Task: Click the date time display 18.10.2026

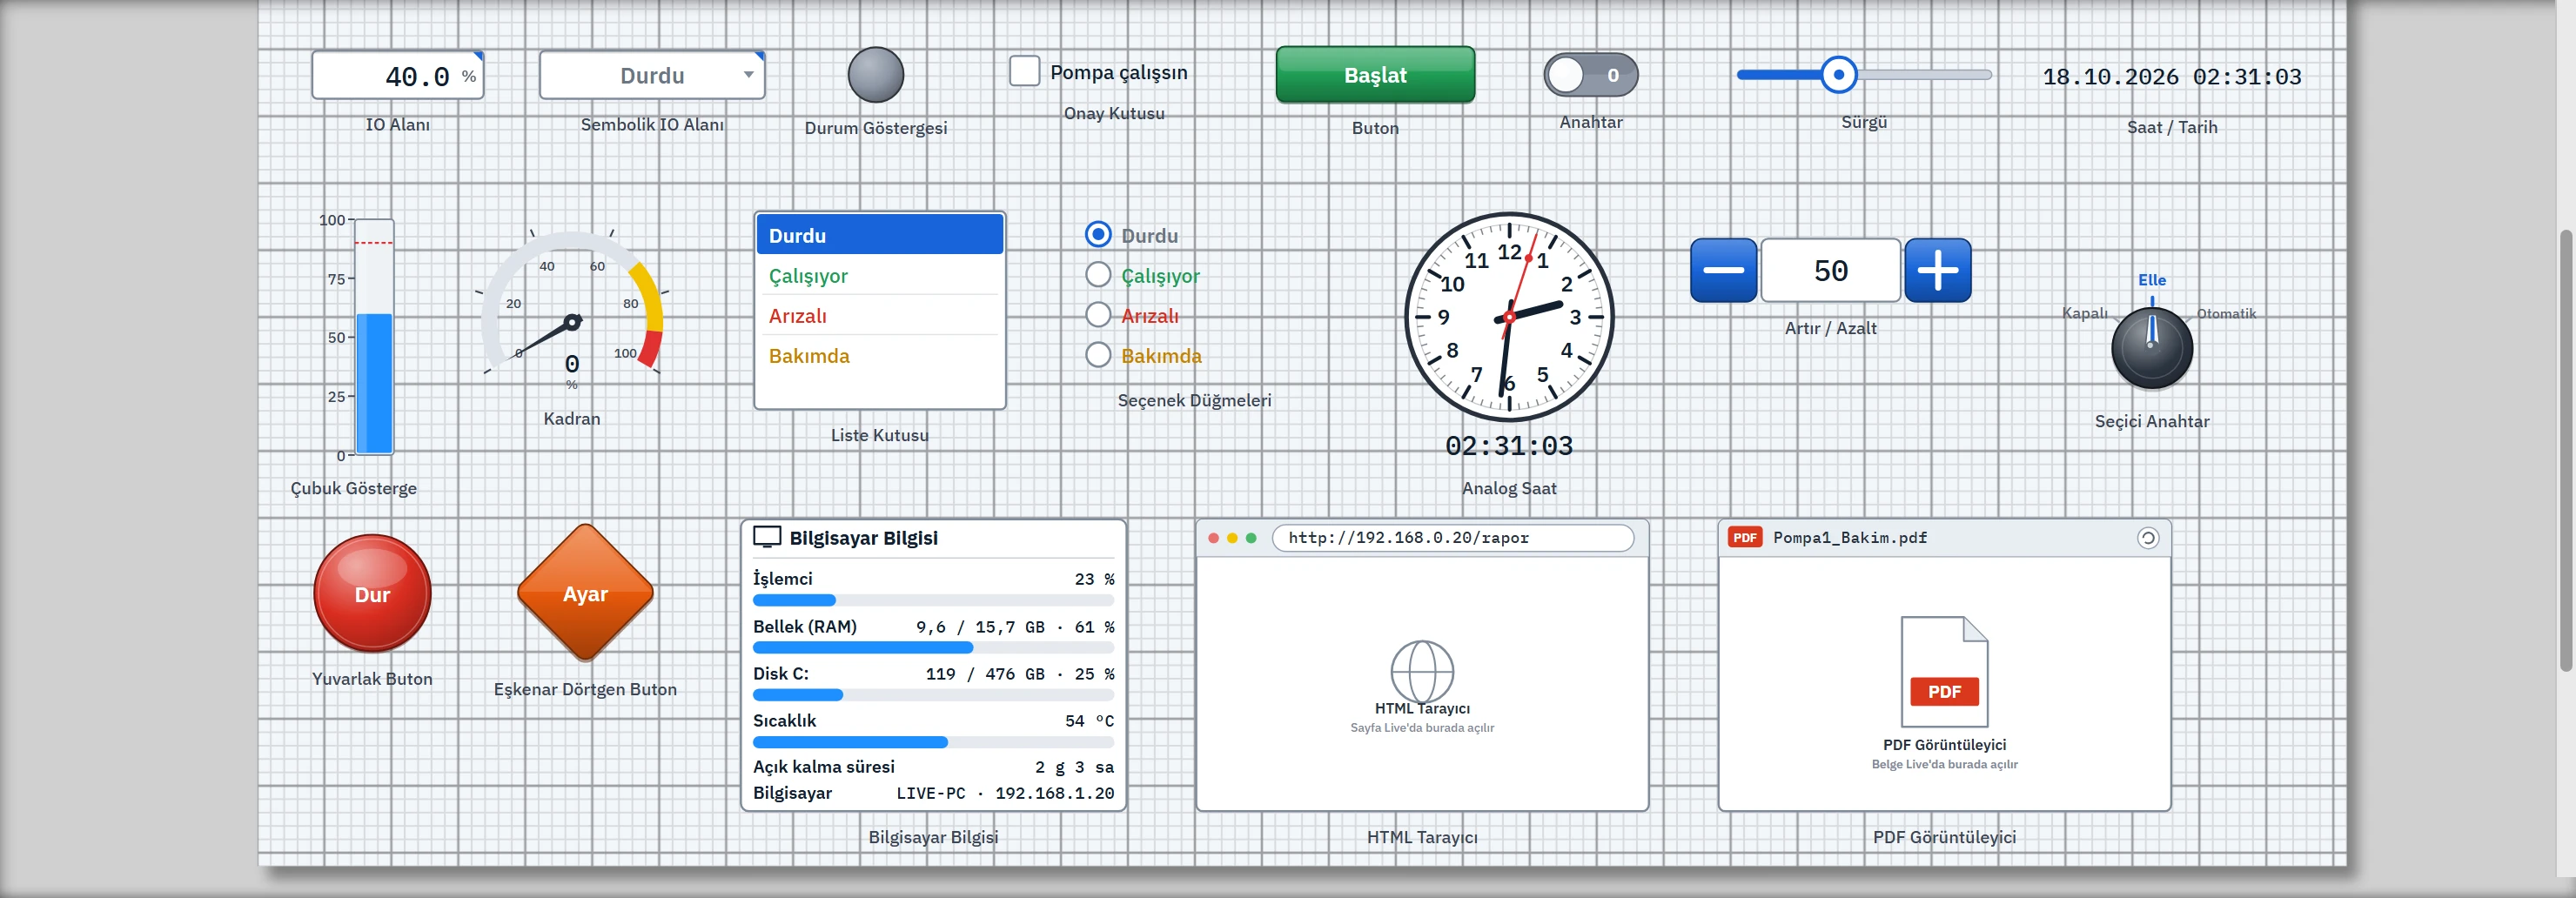Action: click(2171, 77)
